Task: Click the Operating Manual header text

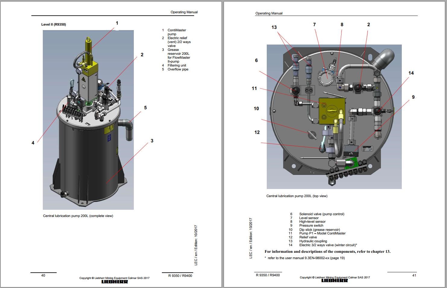Action: point(184,12)
